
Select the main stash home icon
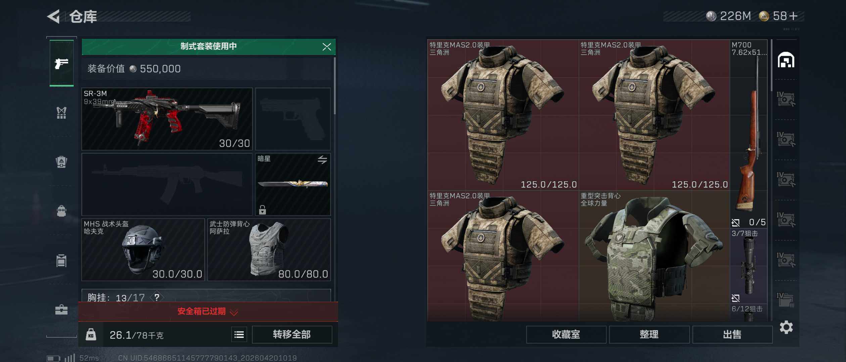tap(786, 60)
